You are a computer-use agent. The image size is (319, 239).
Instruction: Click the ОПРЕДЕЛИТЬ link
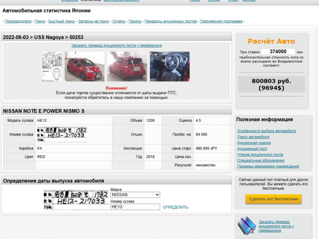(176, 207)
